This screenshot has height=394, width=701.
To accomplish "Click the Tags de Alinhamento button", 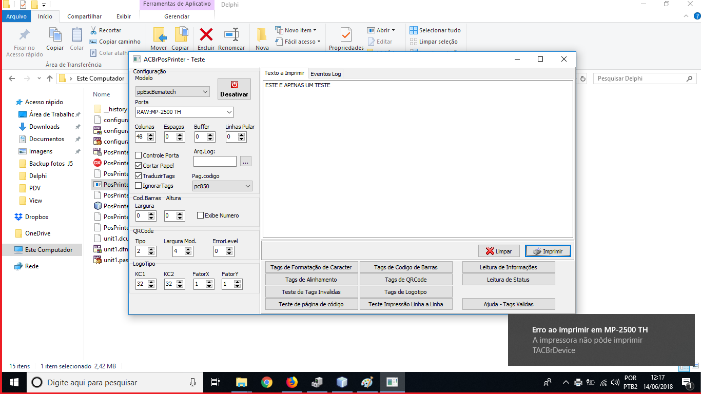I will pos(311,280).
